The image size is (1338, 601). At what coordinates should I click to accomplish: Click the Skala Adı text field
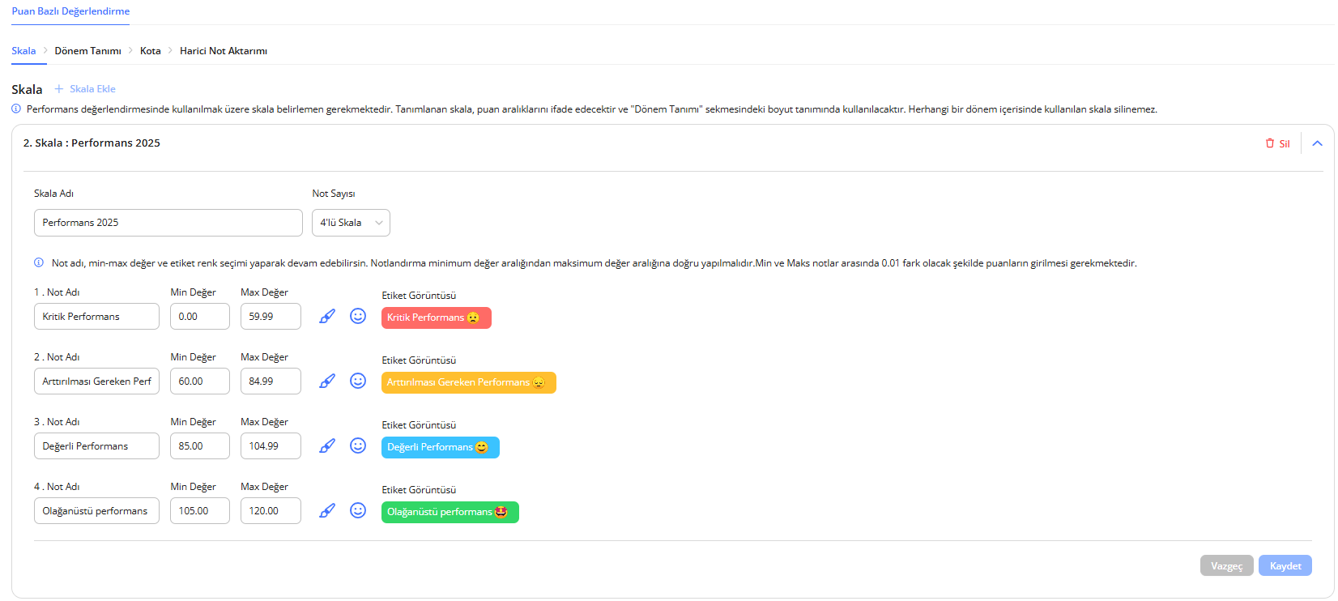168,223
